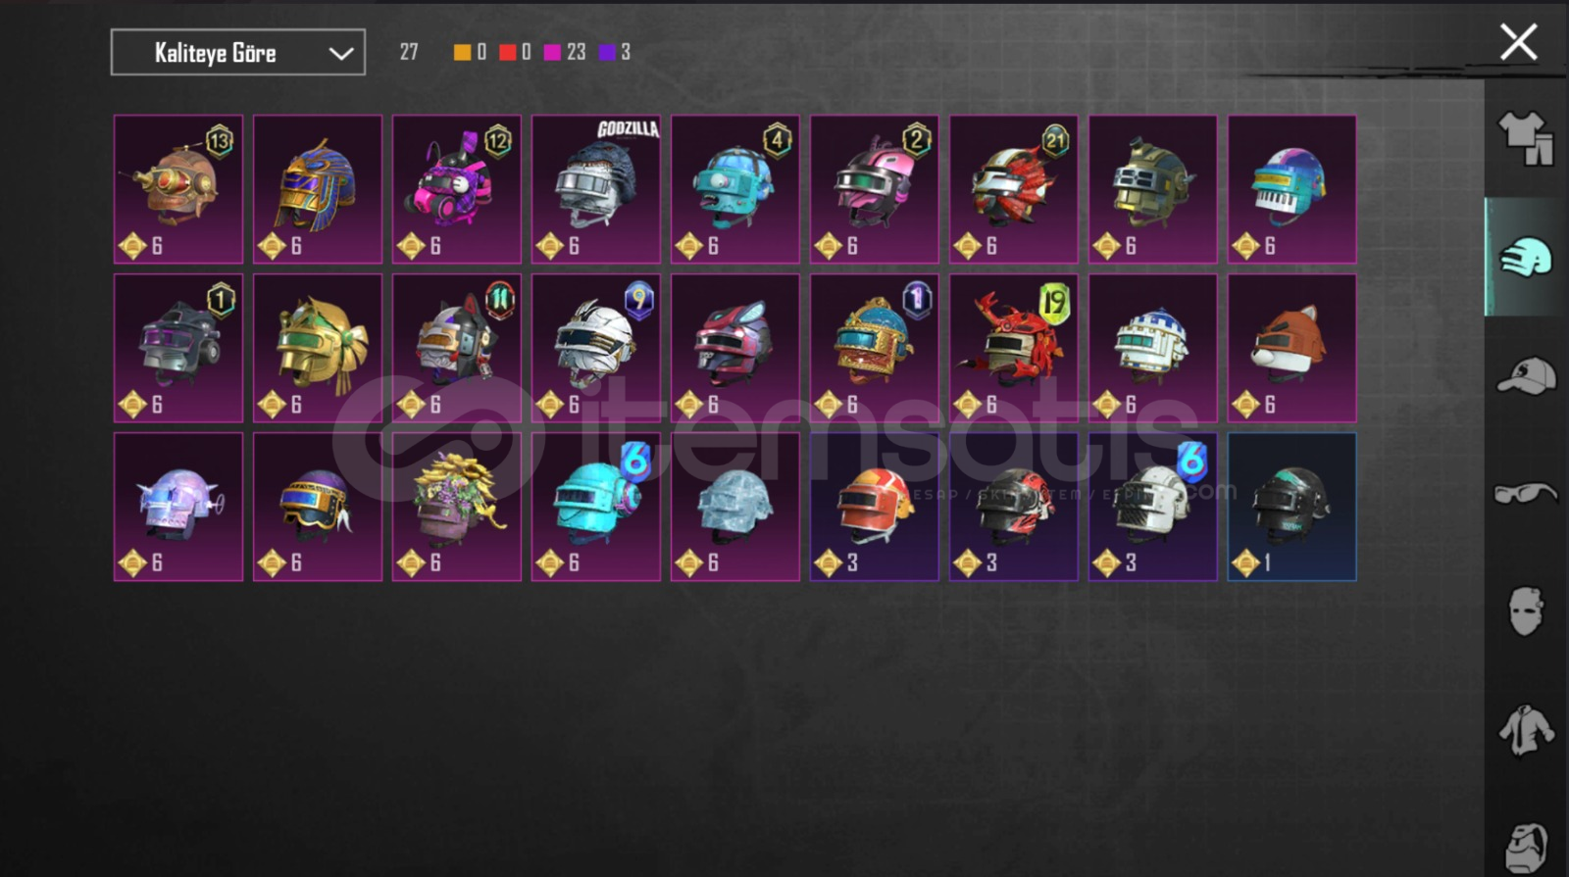
Task: Expand sort options using the chevron arrow
Action: point(340,53)
